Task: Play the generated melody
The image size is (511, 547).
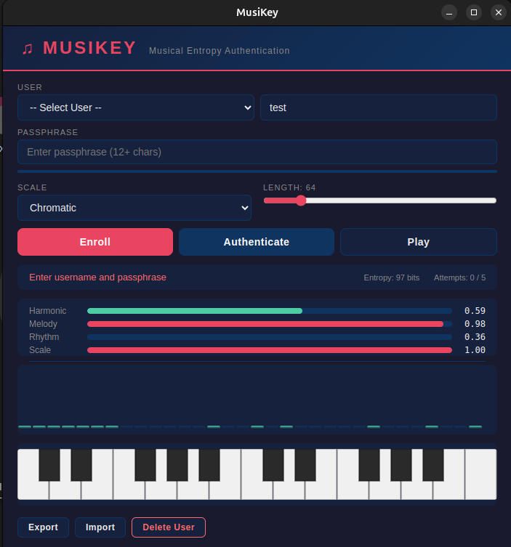Action: point(418,242)
